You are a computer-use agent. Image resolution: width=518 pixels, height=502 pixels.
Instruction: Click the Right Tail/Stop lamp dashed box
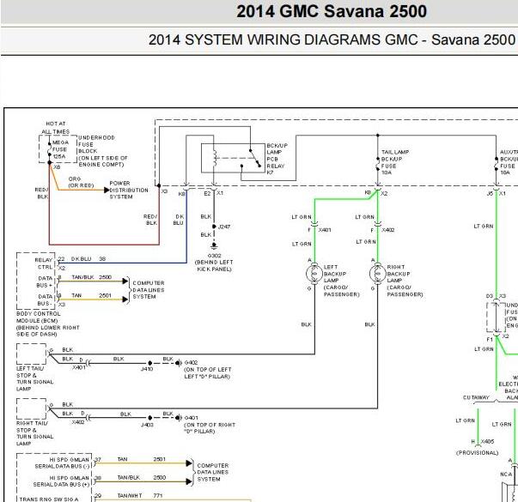(32, 408)
